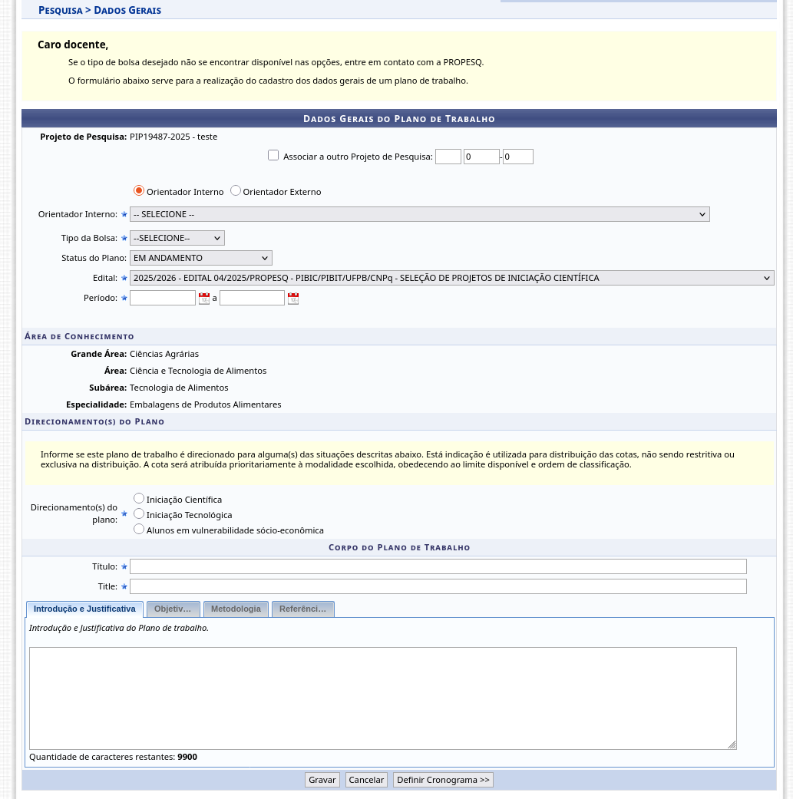Select the Orientador Interno radio button
The height and width of the screenshot is (799, 793).
[x=139, y=191]
